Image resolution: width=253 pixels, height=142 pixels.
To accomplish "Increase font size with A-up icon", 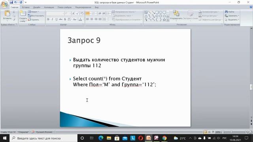I will click(74, 13).
